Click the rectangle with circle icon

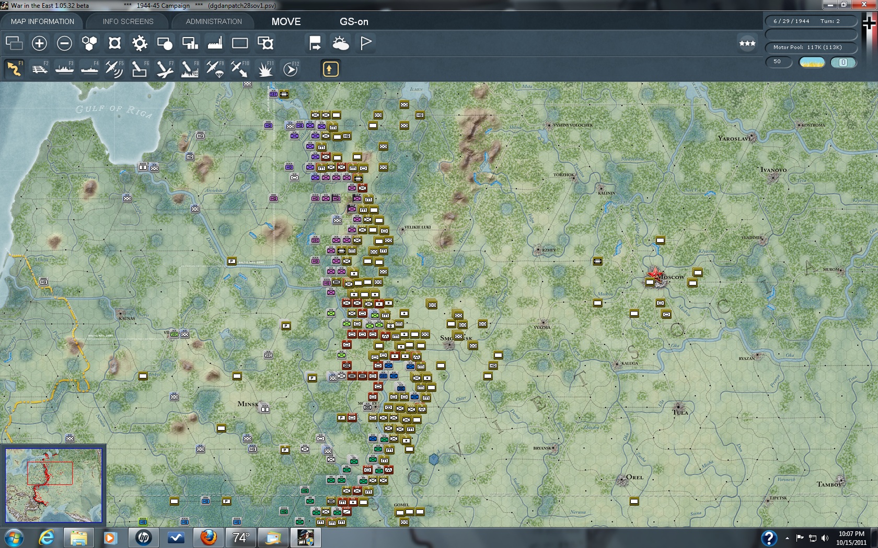(x=165, y=43)
